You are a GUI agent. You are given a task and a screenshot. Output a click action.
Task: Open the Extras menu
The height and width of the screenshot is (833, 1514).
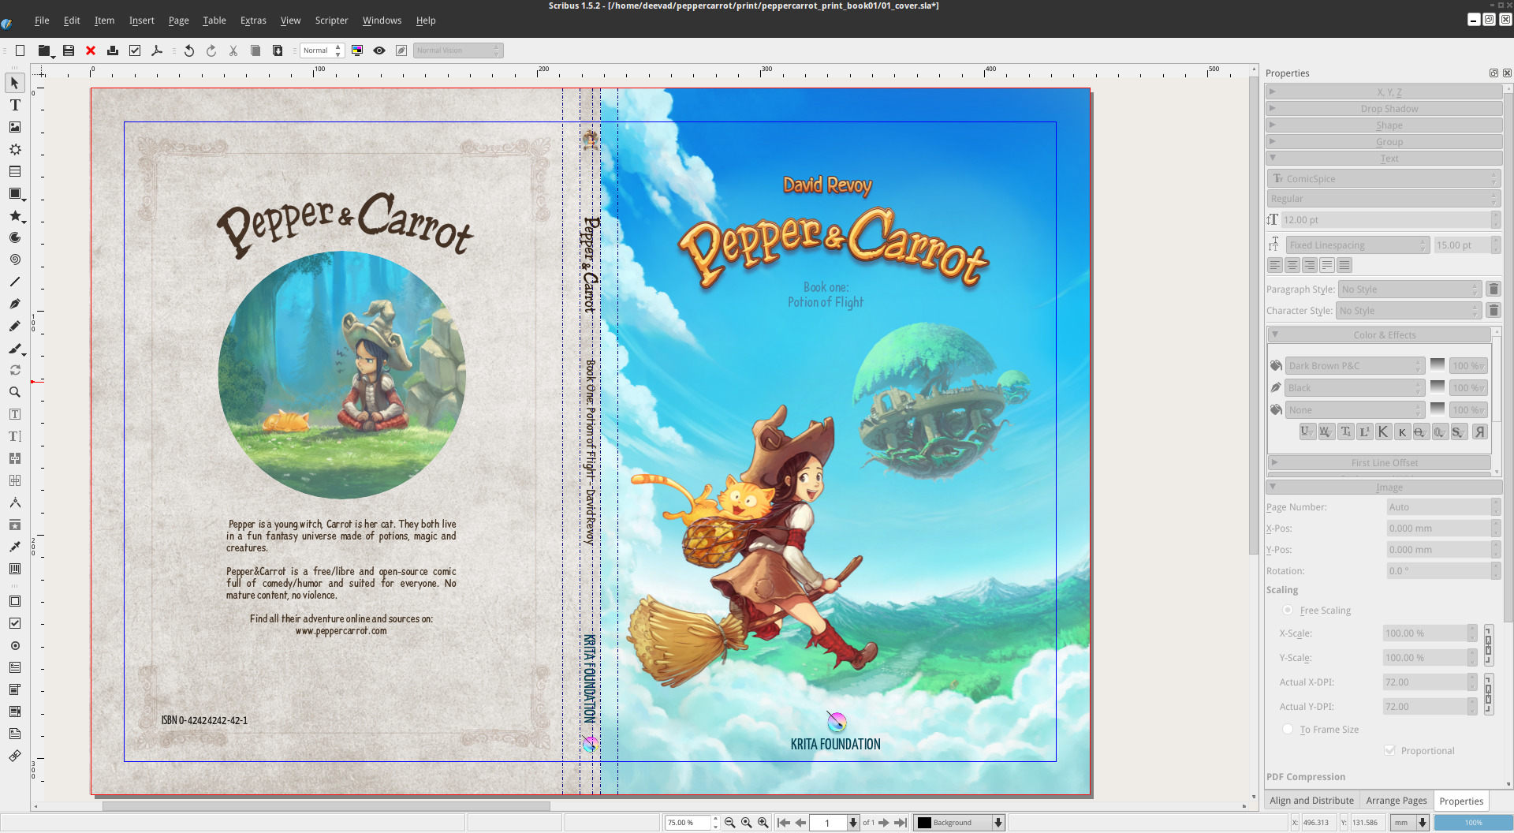253,21
